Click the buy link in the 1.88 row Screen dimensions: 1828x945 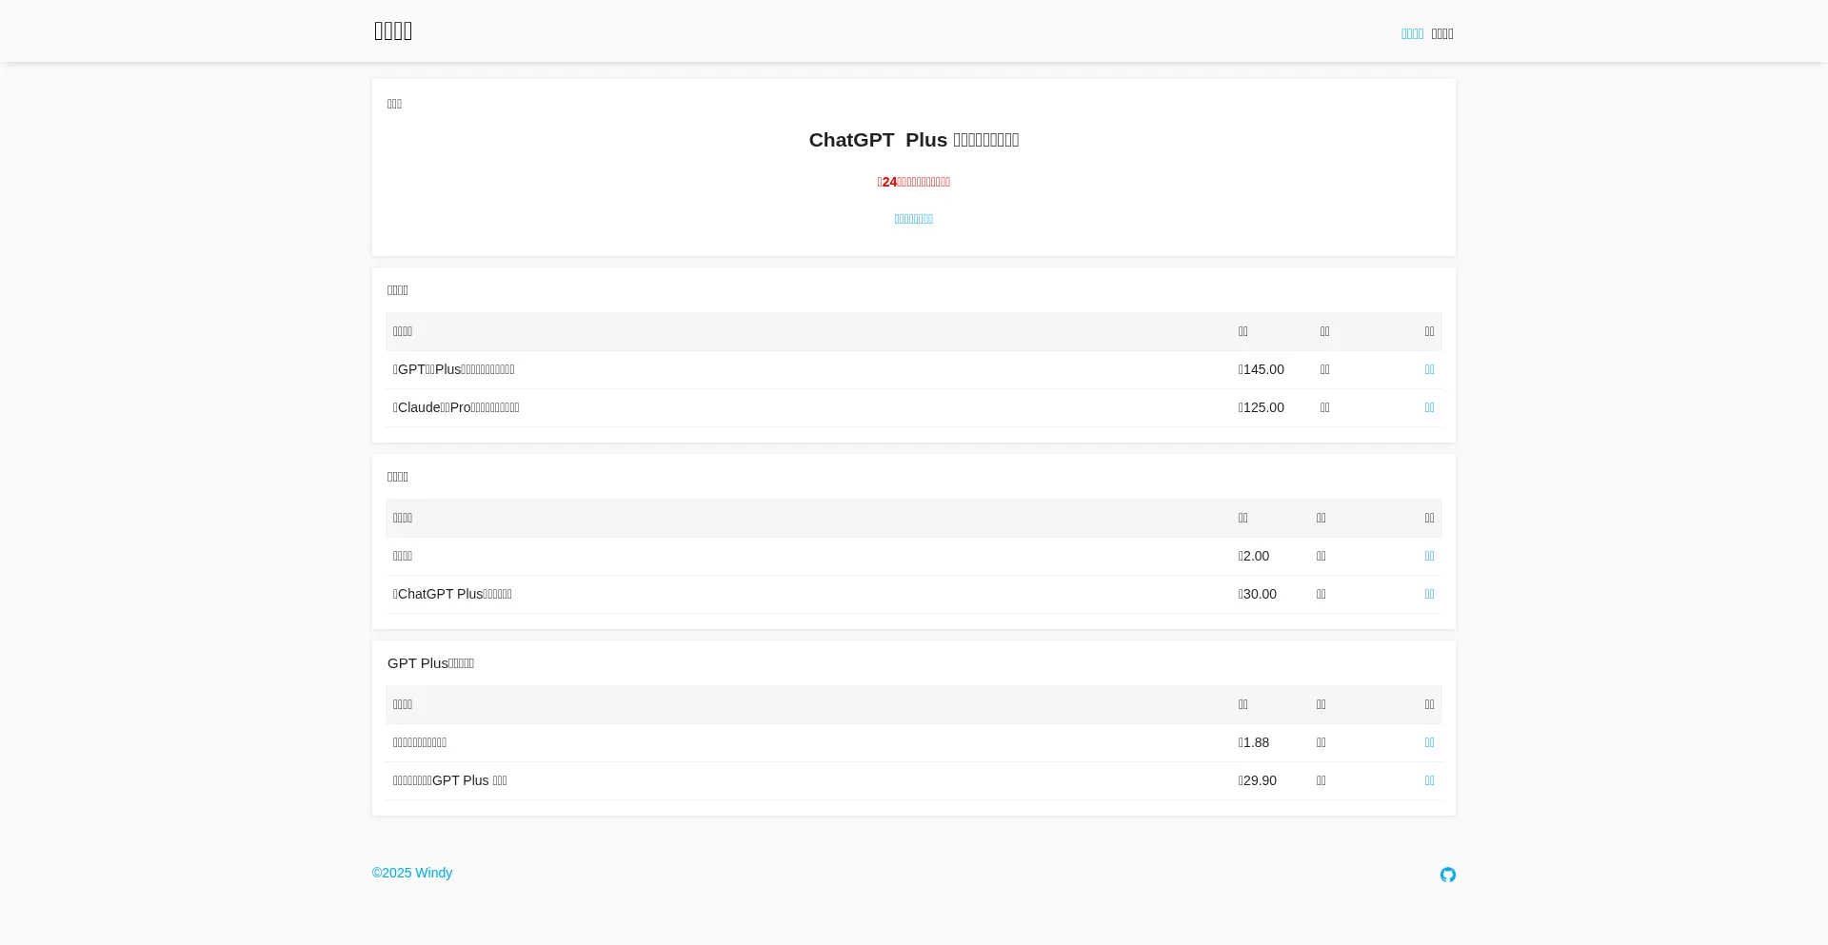point(1429,742)
